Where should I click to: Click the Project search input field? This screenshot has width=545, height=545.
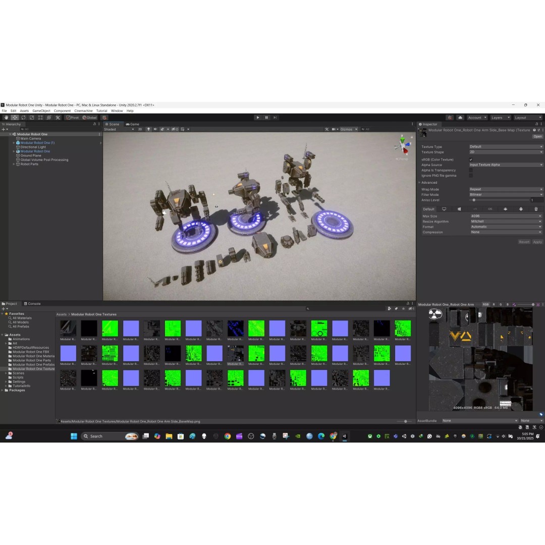[x=345, y=309]
